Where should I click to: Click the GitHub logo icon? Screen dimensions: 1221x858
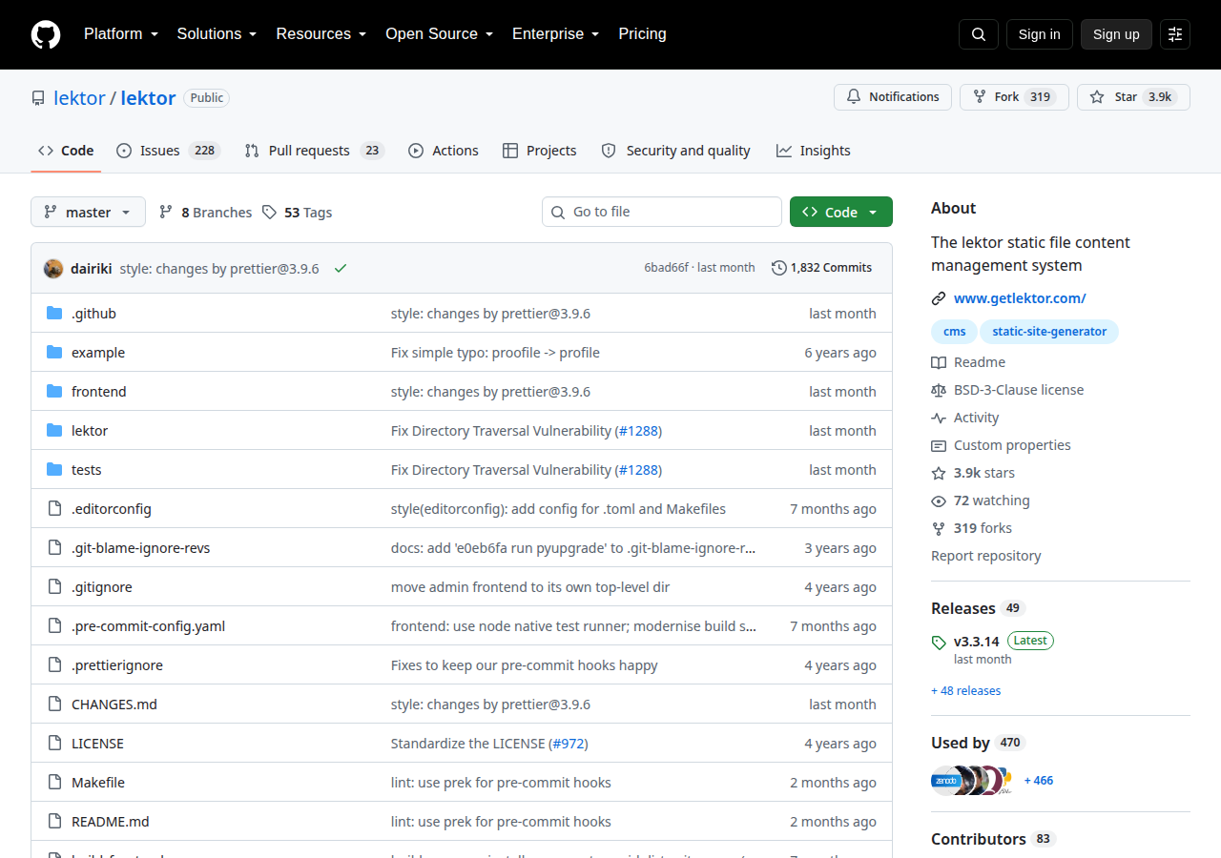tap(46, 34)
